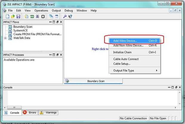Click the console horizontal scrollbar thumb
The height and width of the screenshot is (124, 185).
14,108
